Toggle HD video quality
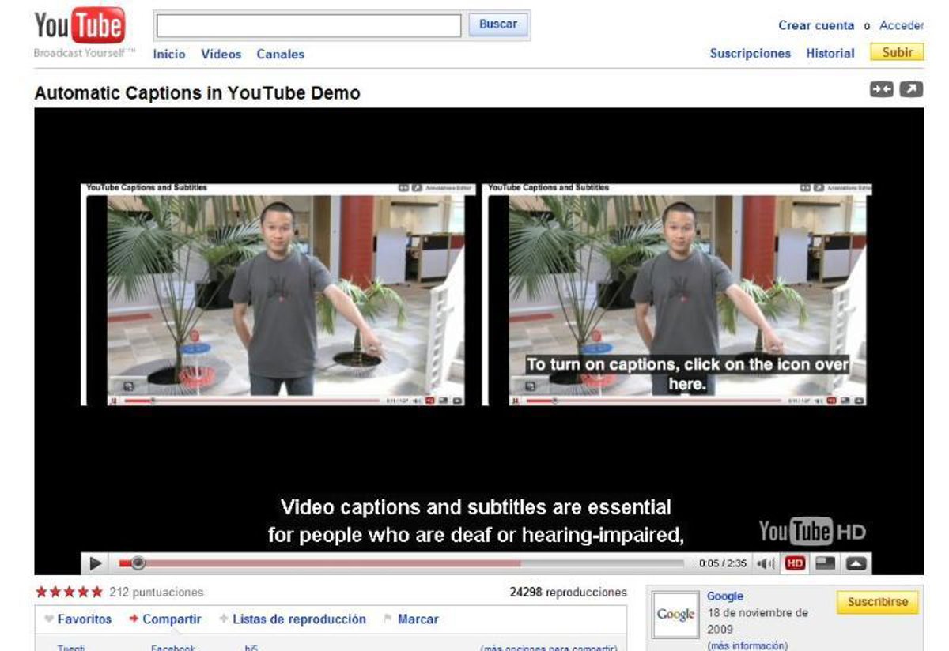Viewport: 949px width, 651px height. coord(796,563)
